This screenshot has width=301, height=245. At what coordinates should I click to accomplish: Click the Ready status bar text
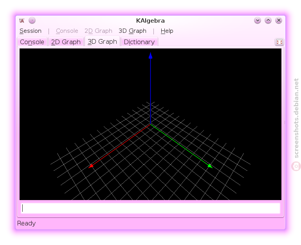point(27,224)
